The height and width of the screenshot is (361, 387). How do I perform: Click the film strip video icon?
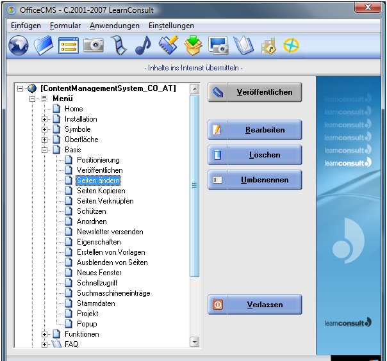(x=119, y=45)
